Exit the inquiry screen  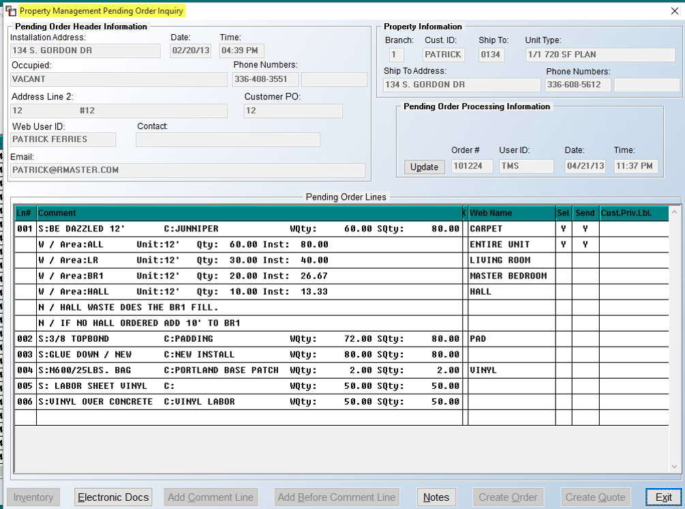(x=663, y=497)
